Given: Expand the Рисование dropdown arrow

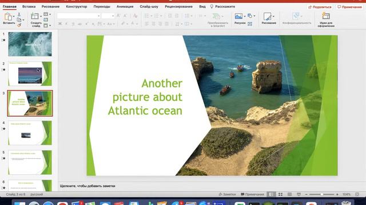Looking at the screenshot, I should pyautogui.click(x=273, y=17).
